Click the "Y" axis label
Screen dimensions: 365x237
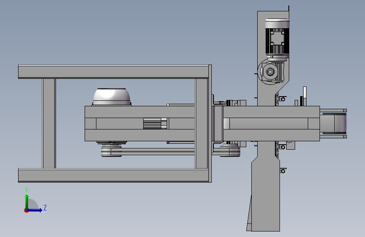click(x=27, y=189)
